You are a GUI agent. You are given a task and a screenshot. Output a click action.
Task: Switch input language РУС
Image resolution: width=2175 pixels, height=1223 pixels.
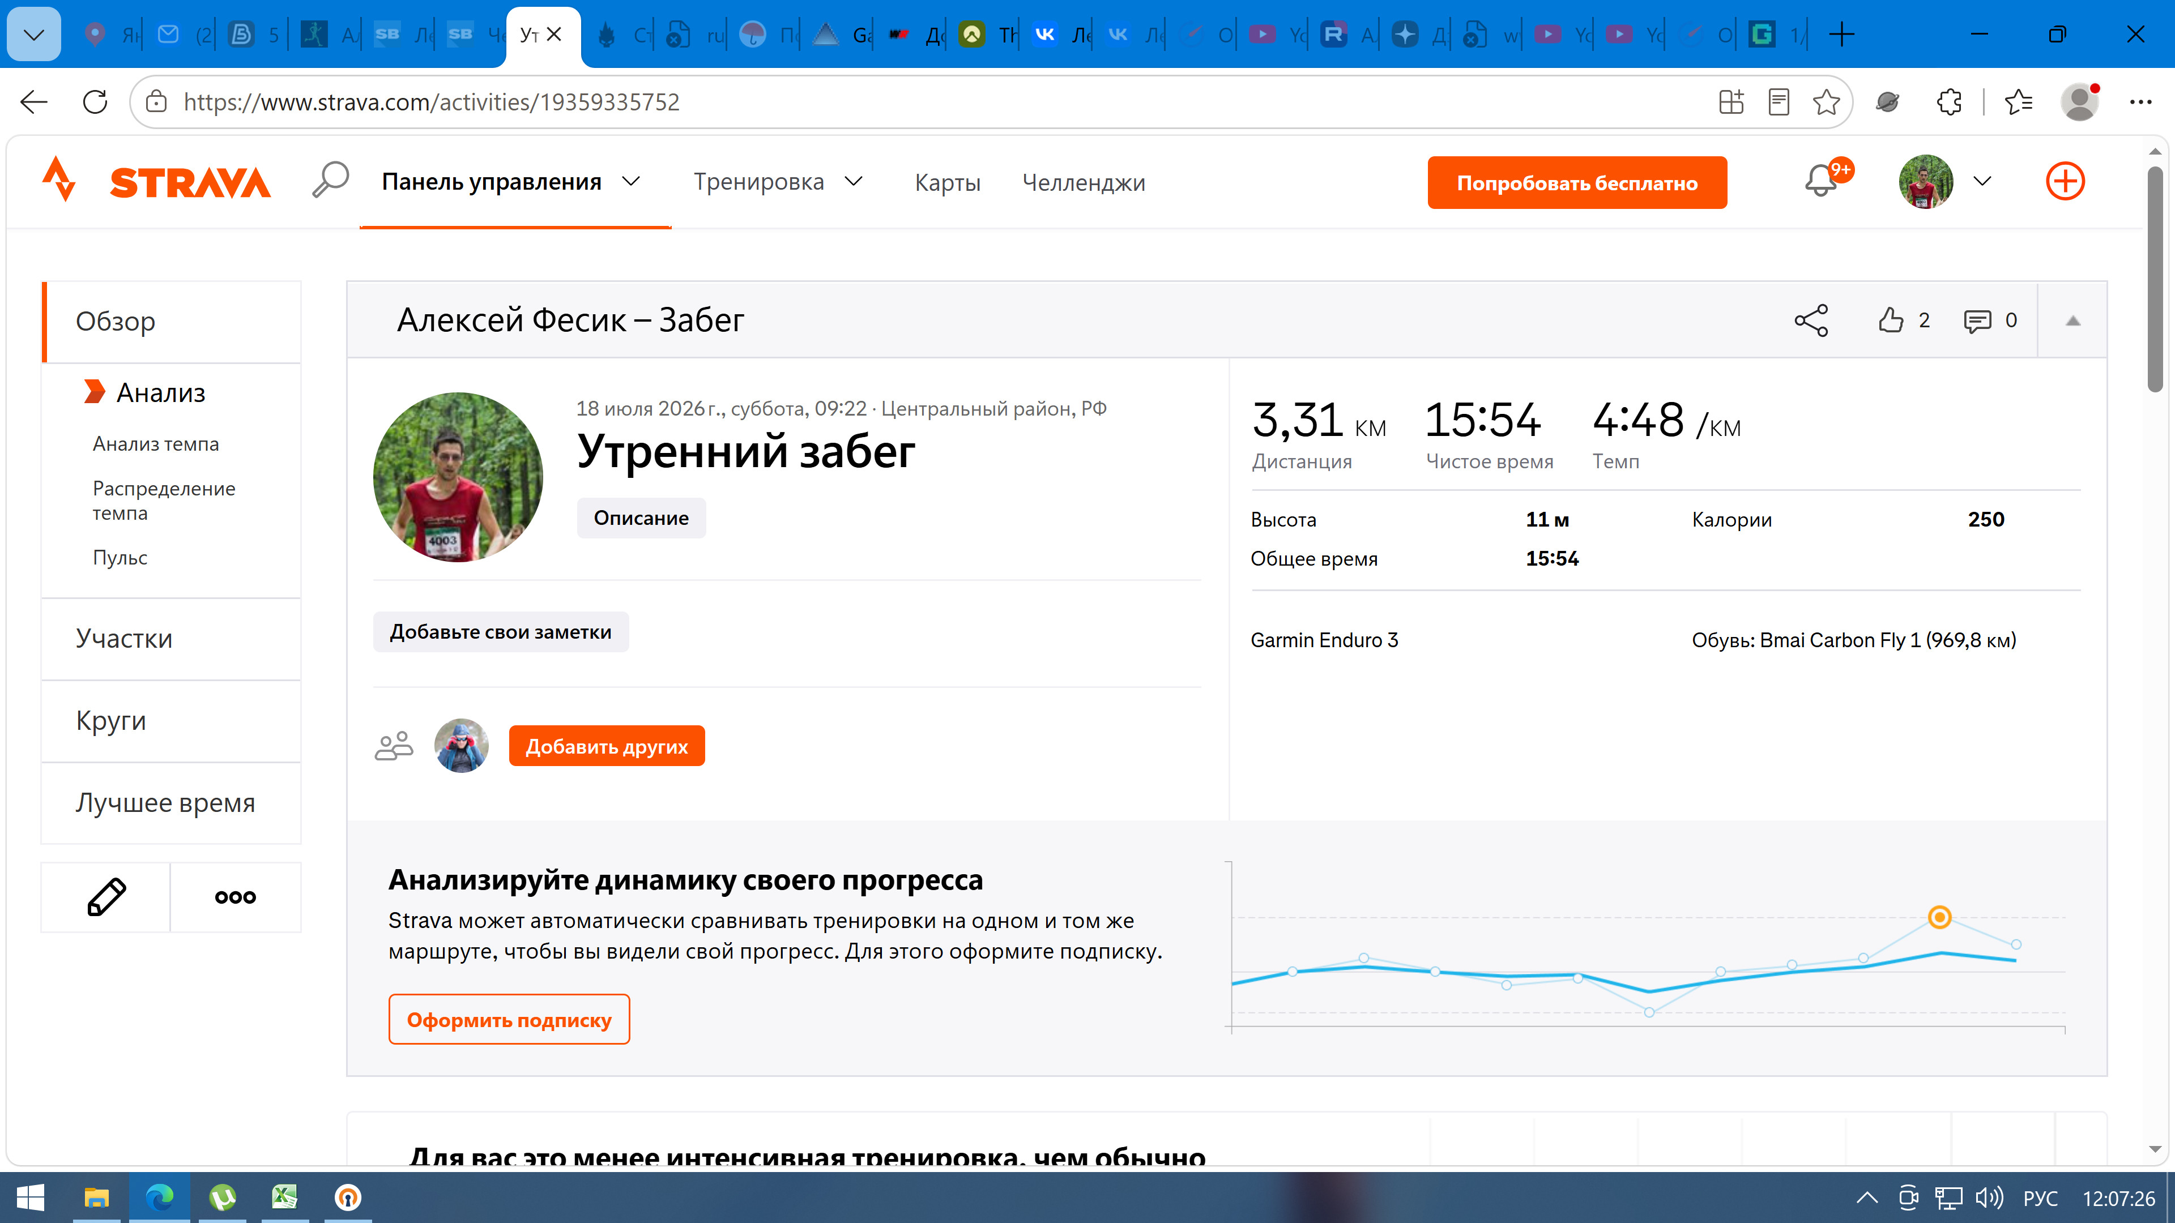pyautogui.click(x=2040, y=1199)
